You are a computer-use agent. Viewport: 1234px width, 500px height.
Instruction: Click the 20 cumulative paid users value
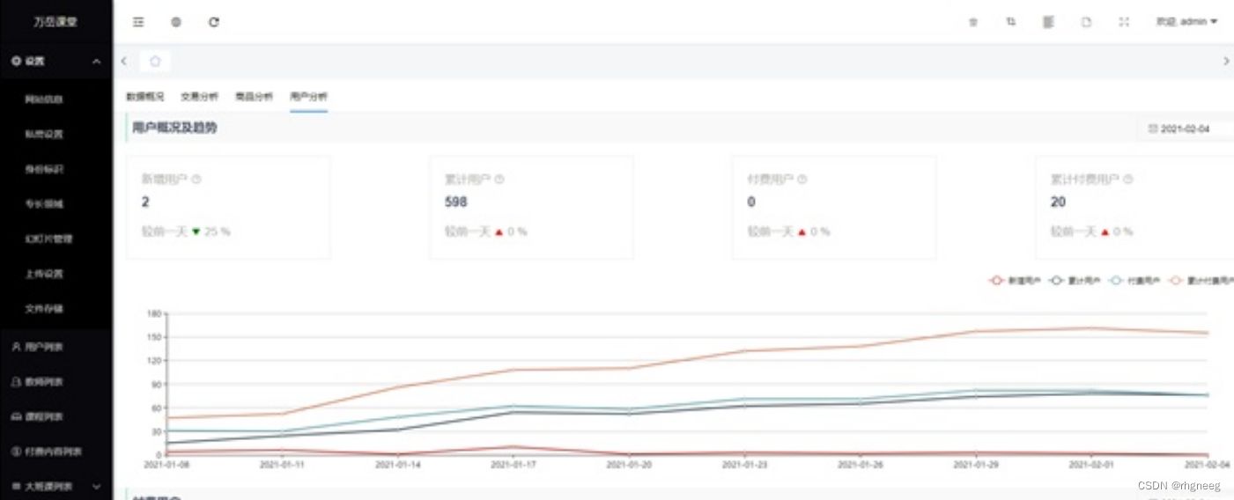(1058, 202)
